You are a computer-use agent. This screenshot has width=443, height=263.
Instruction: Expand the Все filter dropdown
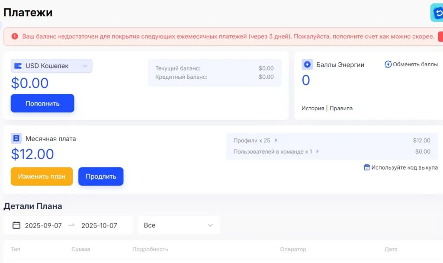point(179,225)
